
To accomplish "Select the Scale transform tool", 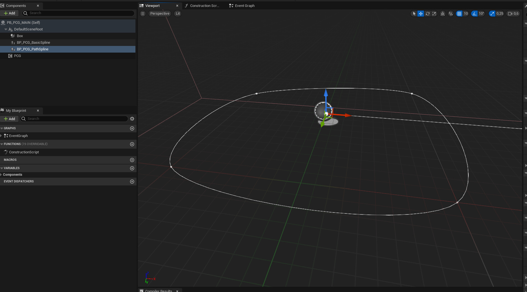I will [434, 14].
